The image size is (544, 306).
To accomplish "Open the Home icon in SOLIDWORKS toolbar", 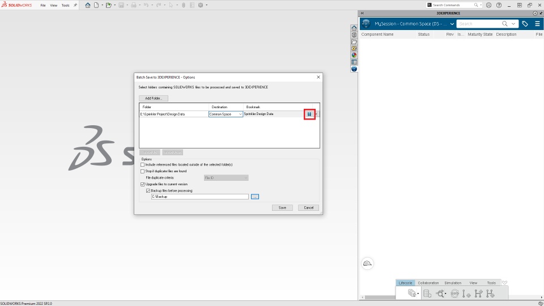I will [87, 5].
